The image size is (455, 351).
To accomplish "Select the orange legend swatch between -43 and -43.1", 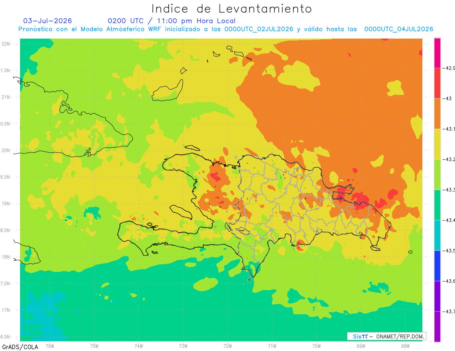I will coord(437,114).
